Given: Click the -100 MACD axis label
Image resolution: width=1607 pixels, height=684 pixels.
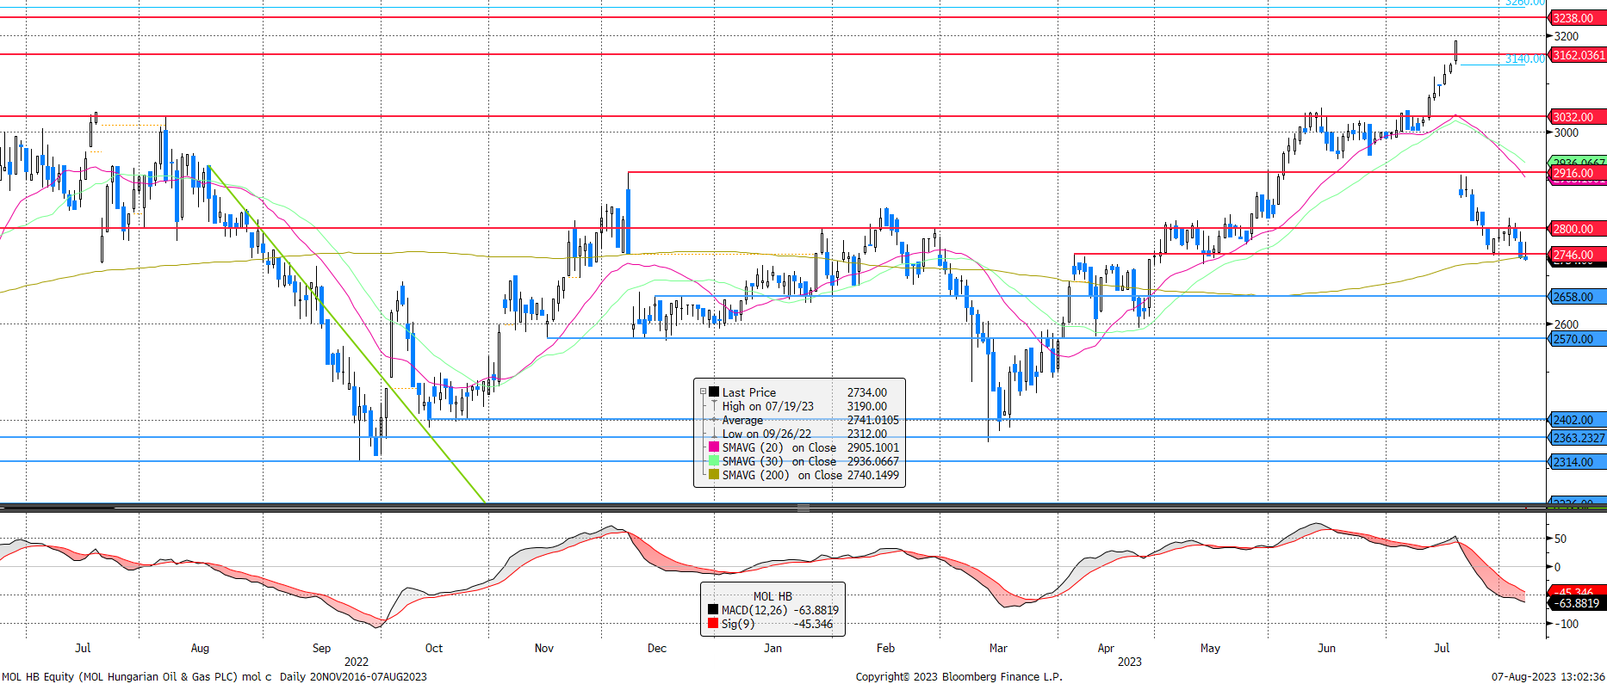Looking at the screenshot, I should coord(1566,624).
